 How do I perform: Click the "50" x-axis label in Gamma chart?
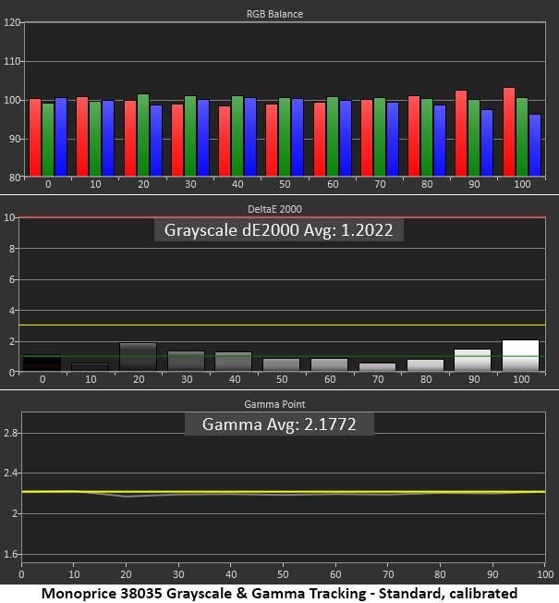coord(283,574)
